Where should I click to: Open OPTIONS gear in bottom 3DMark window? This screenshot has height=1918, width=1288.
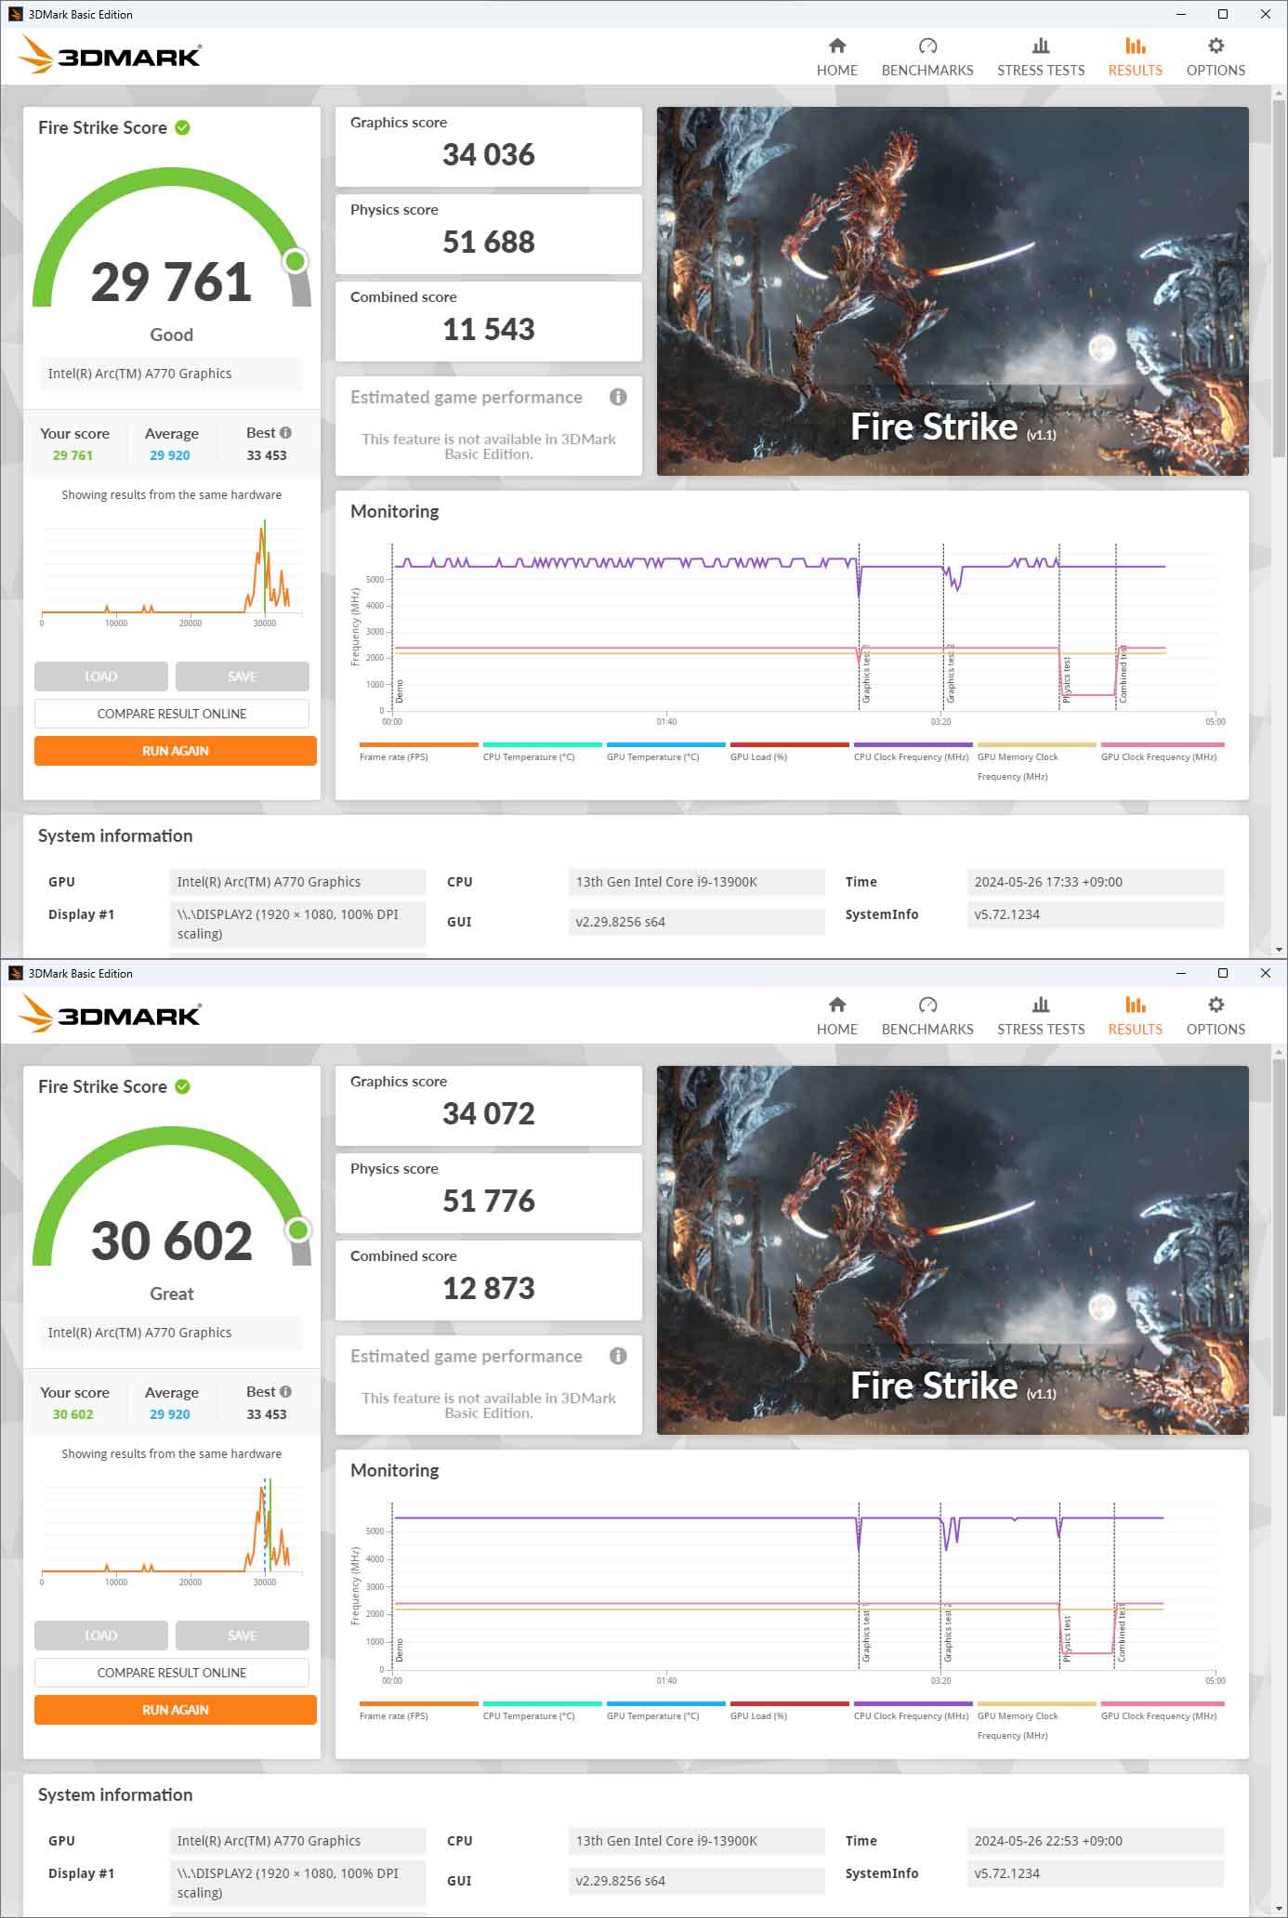pyautogui.click(x=1216, y=1016)
